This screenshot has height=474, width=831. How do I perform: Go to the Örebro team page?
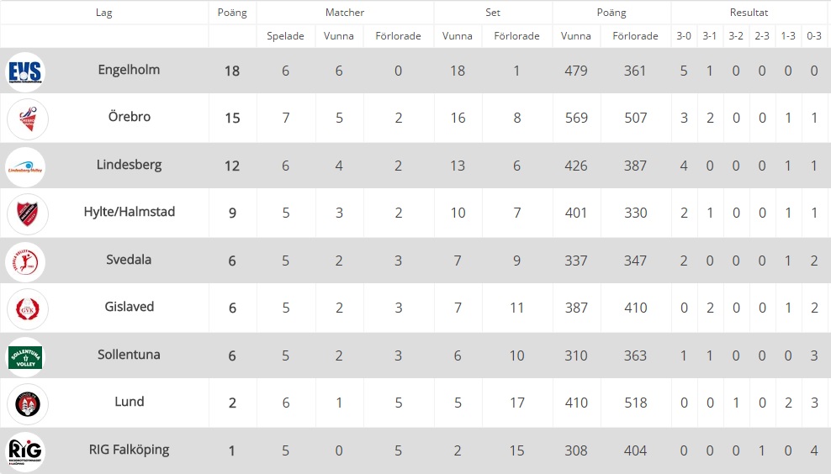tap(130, 117)
